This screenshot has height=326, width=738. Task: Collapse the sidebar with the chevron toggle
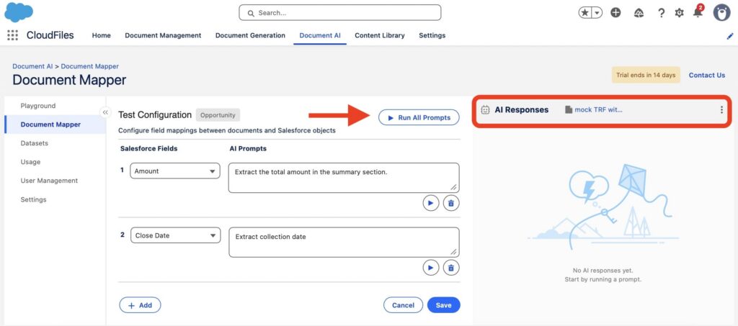tap(105, 112)
